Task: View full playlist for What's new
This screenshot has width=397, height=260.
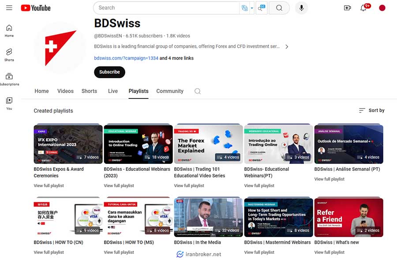Action: pos(329,252)
